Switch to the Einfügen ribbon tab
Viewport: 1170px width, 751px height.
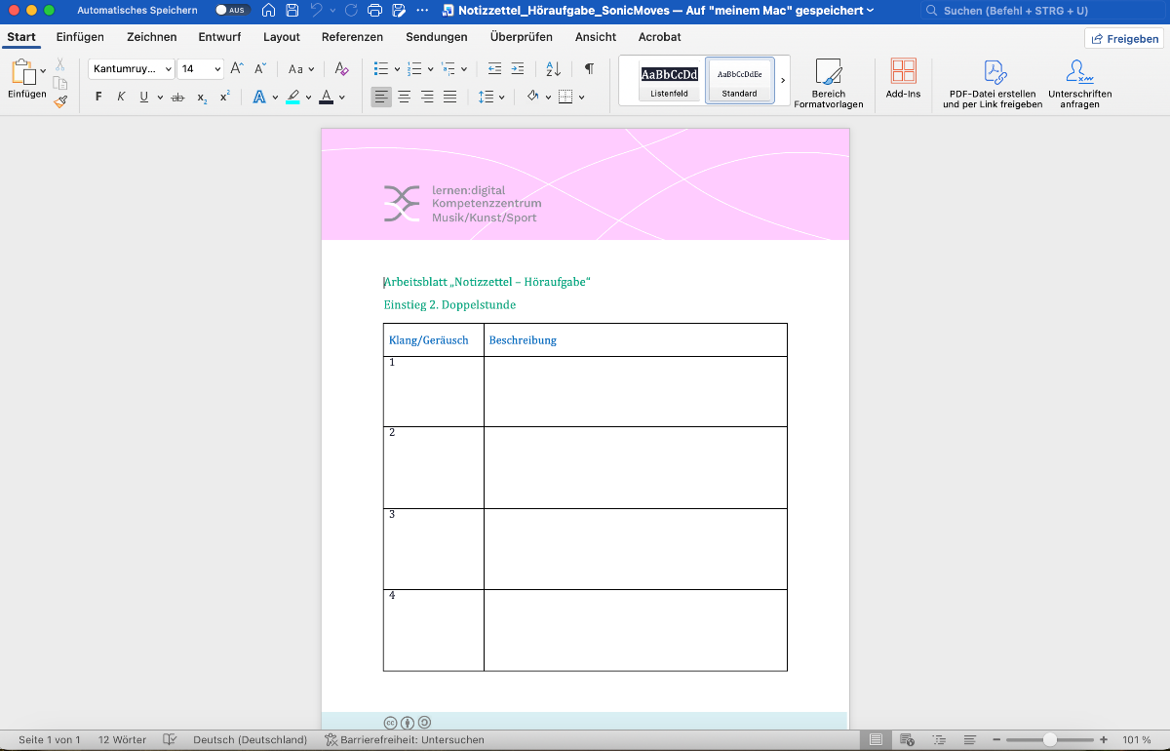[80, 37]
